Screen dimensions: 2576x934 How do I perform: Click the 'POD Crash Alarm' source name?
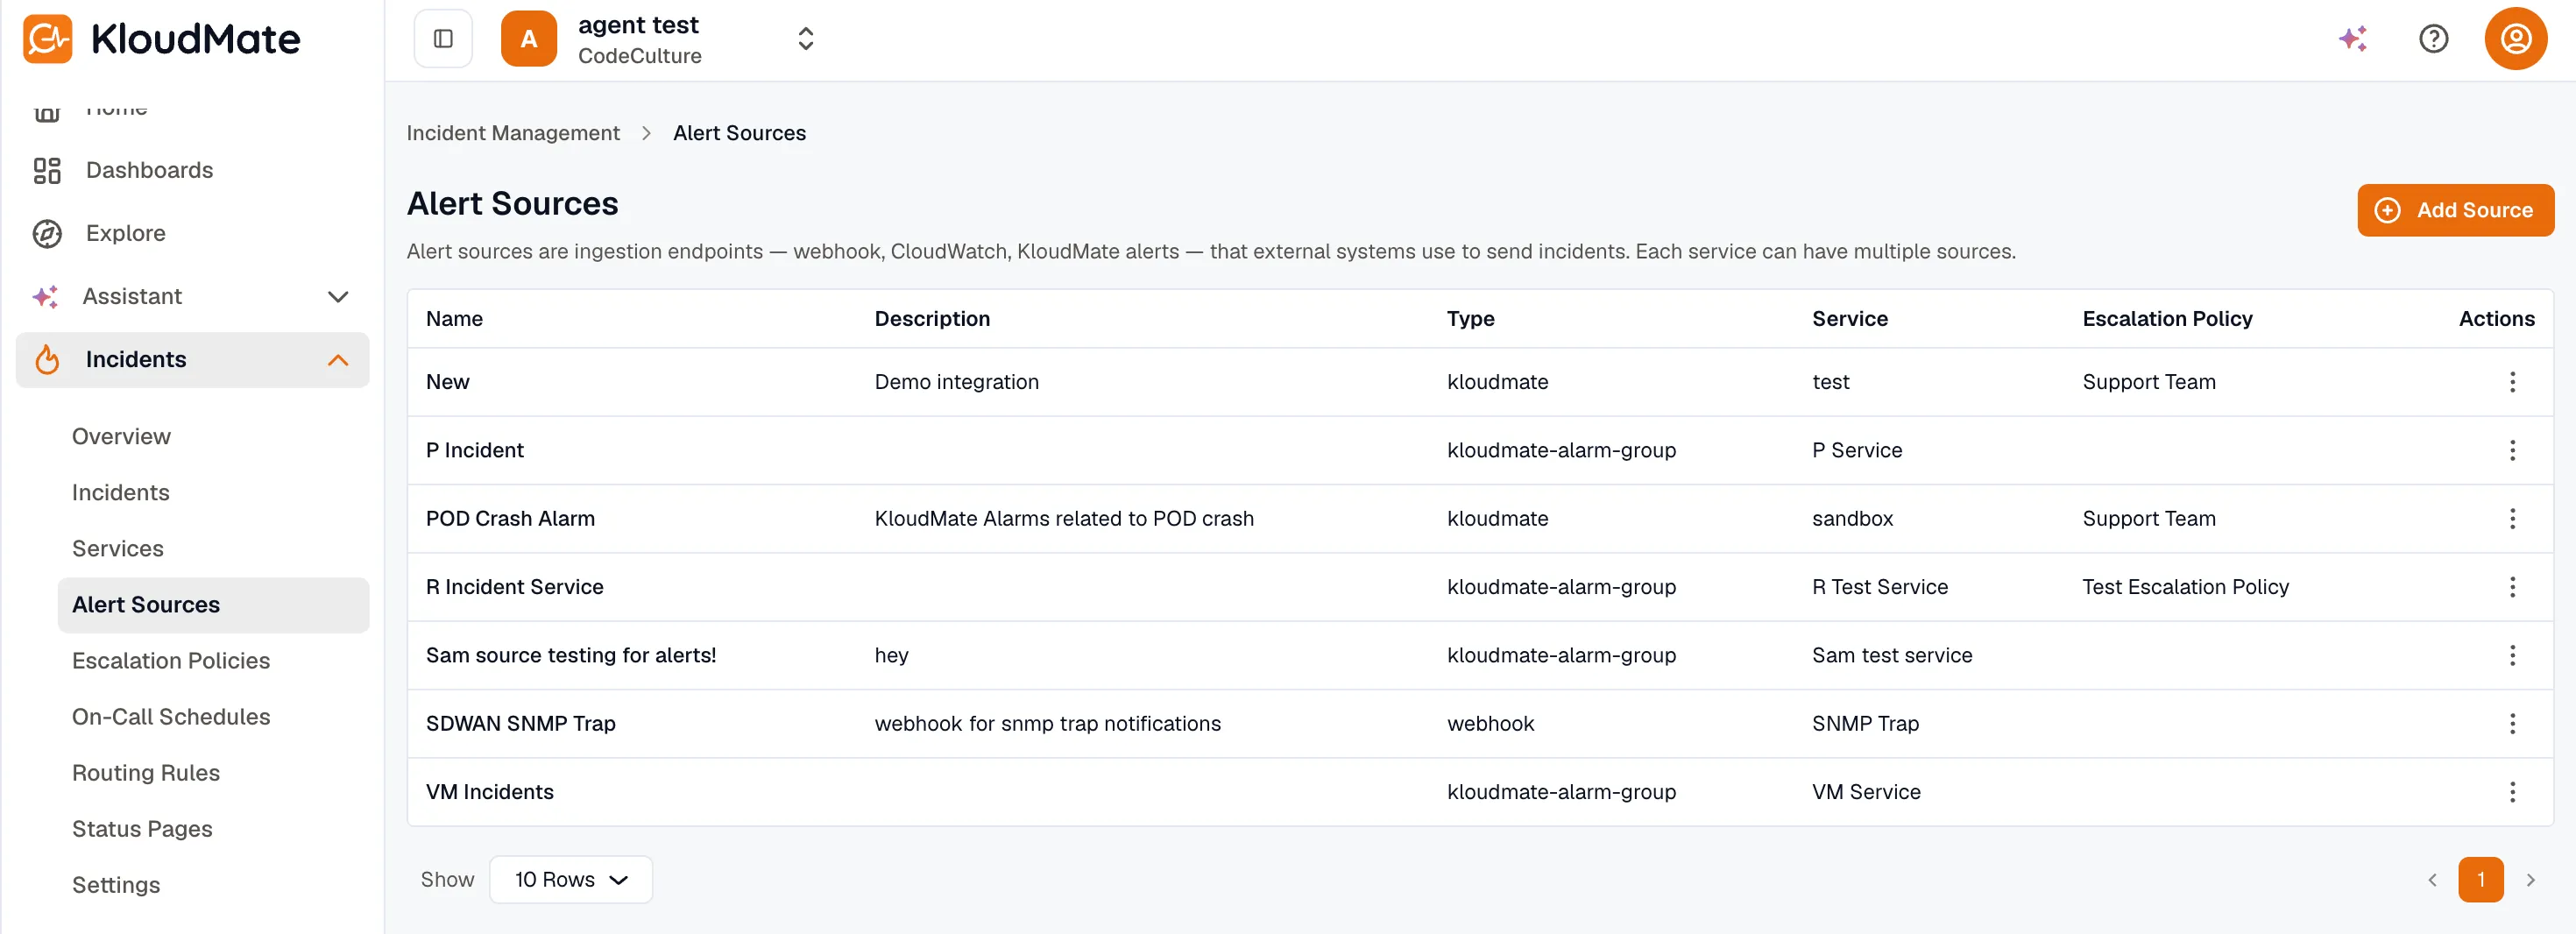tap(510, 518)
